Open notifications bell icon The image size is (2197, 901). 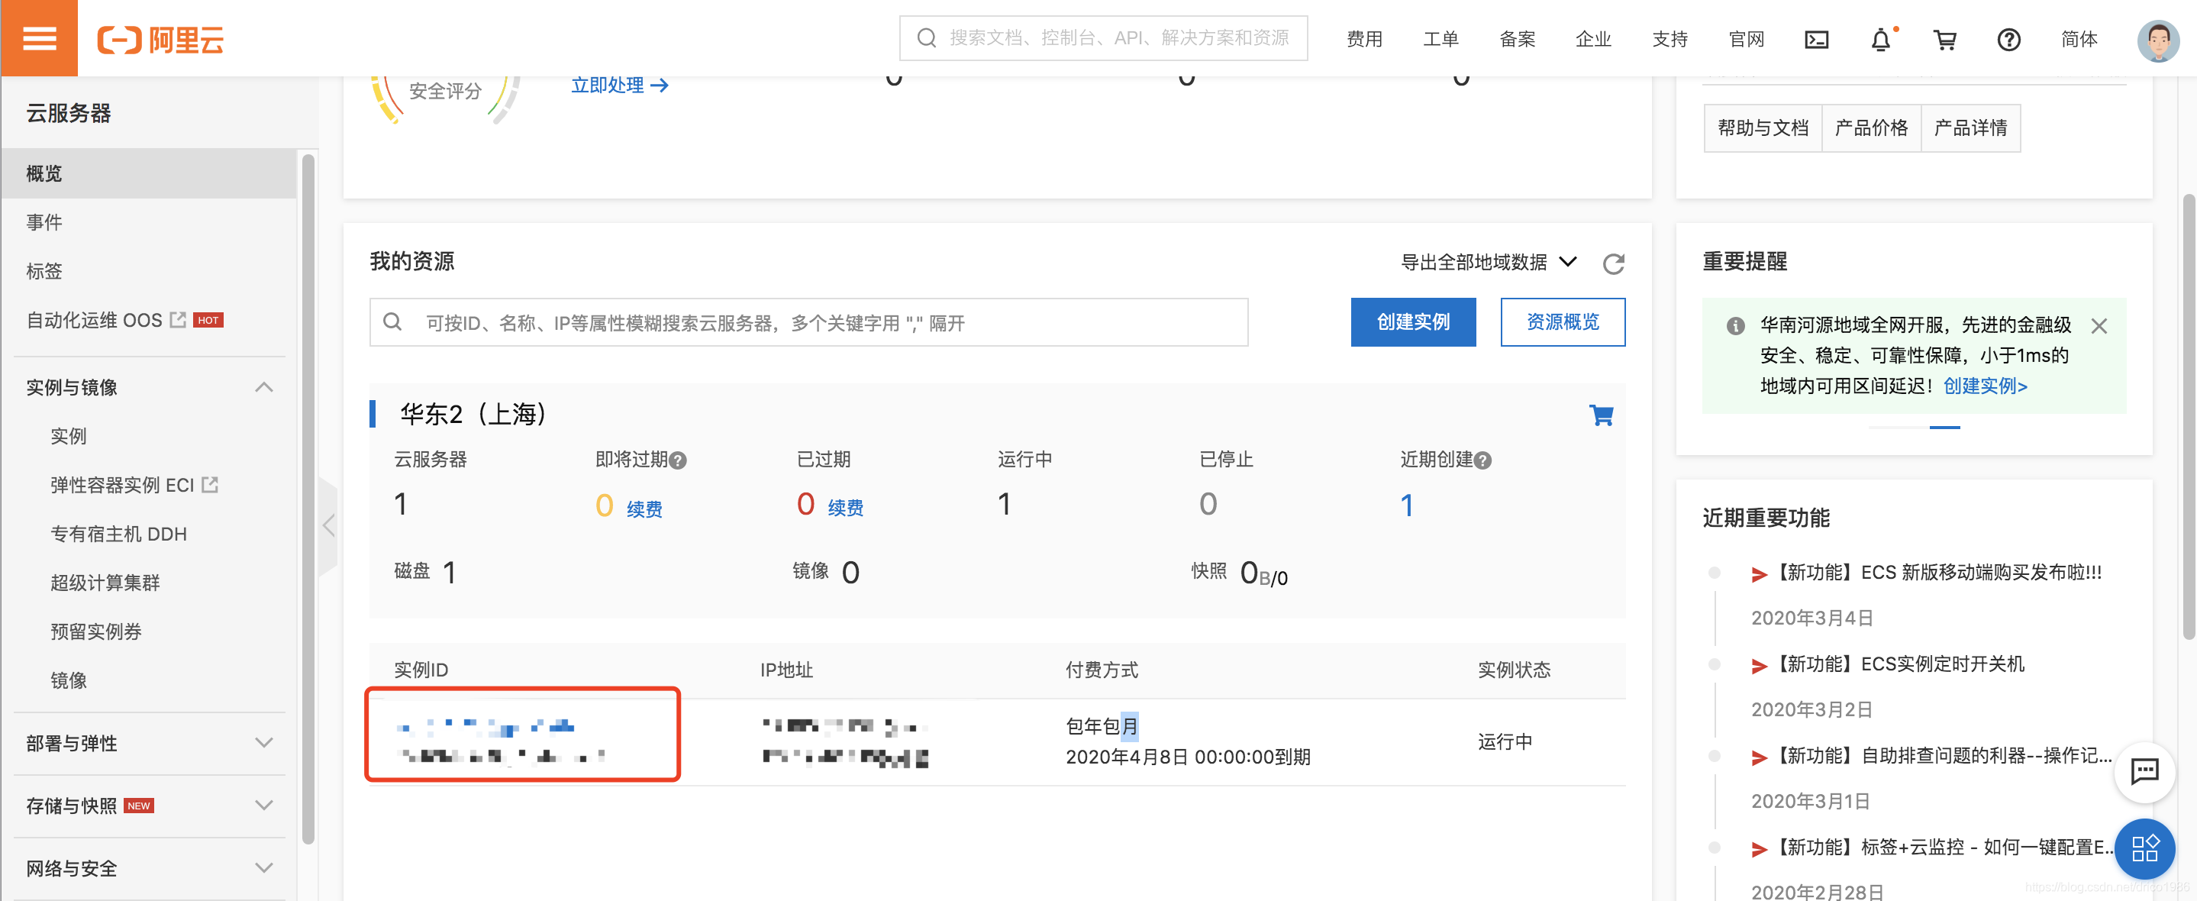tap(1881, 39)
